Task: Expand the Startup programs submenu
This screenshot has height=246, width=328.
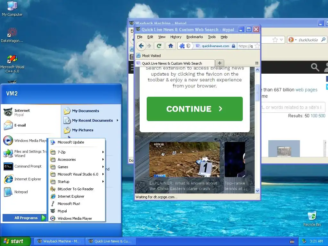Action: coord(77,181)
